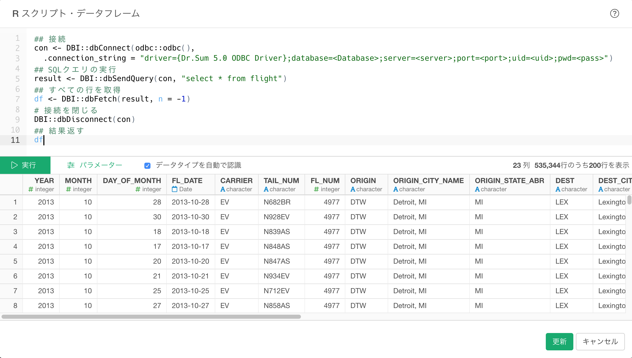Click the FL_NUM column header
The image size is (632, 358).
click(325, 185)
